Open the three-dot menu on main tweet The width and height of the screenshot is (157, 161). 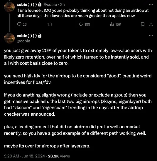tap(151, 36)
